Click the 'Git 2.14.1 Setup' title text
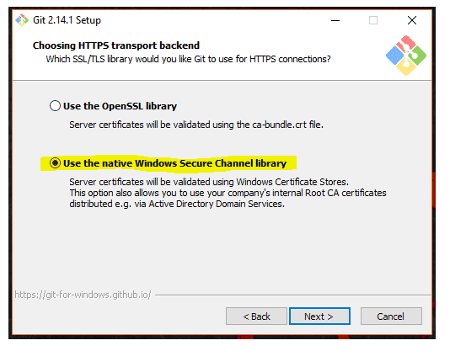This screenshot has width=450, height=351. point(67,20)
